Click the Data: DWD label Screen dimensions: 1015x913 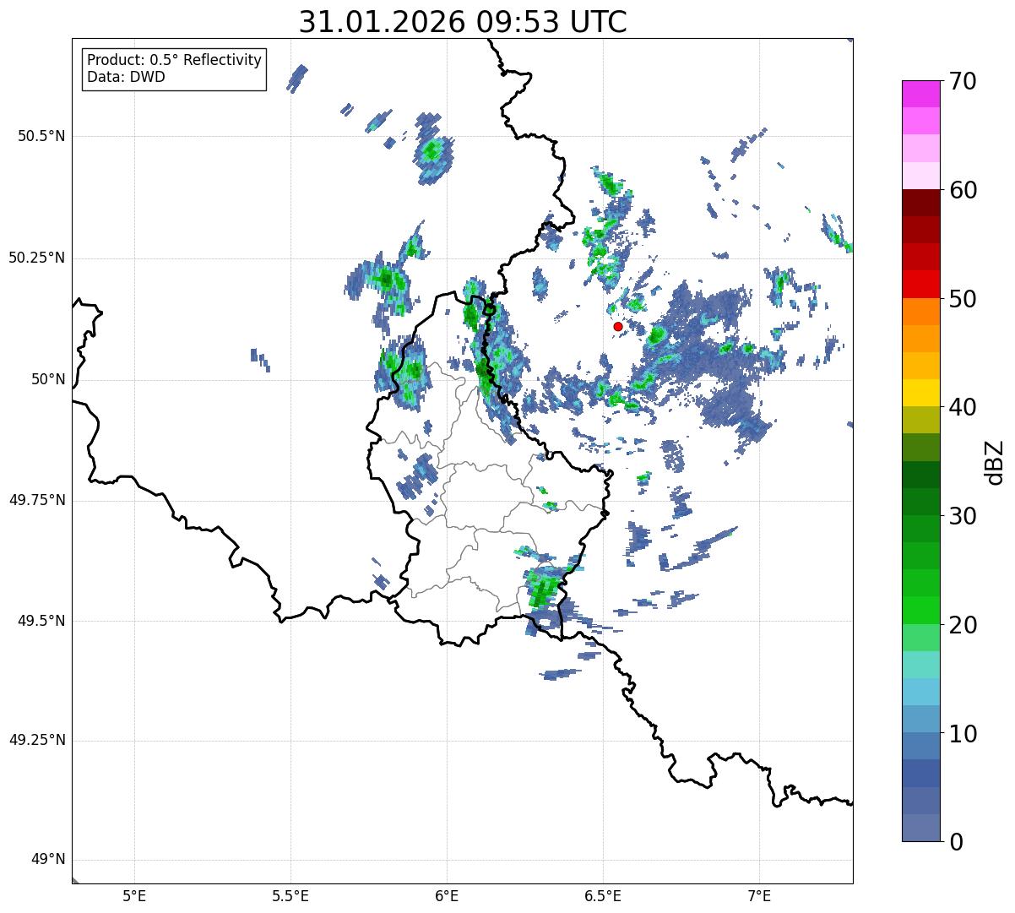coord(126,77)
